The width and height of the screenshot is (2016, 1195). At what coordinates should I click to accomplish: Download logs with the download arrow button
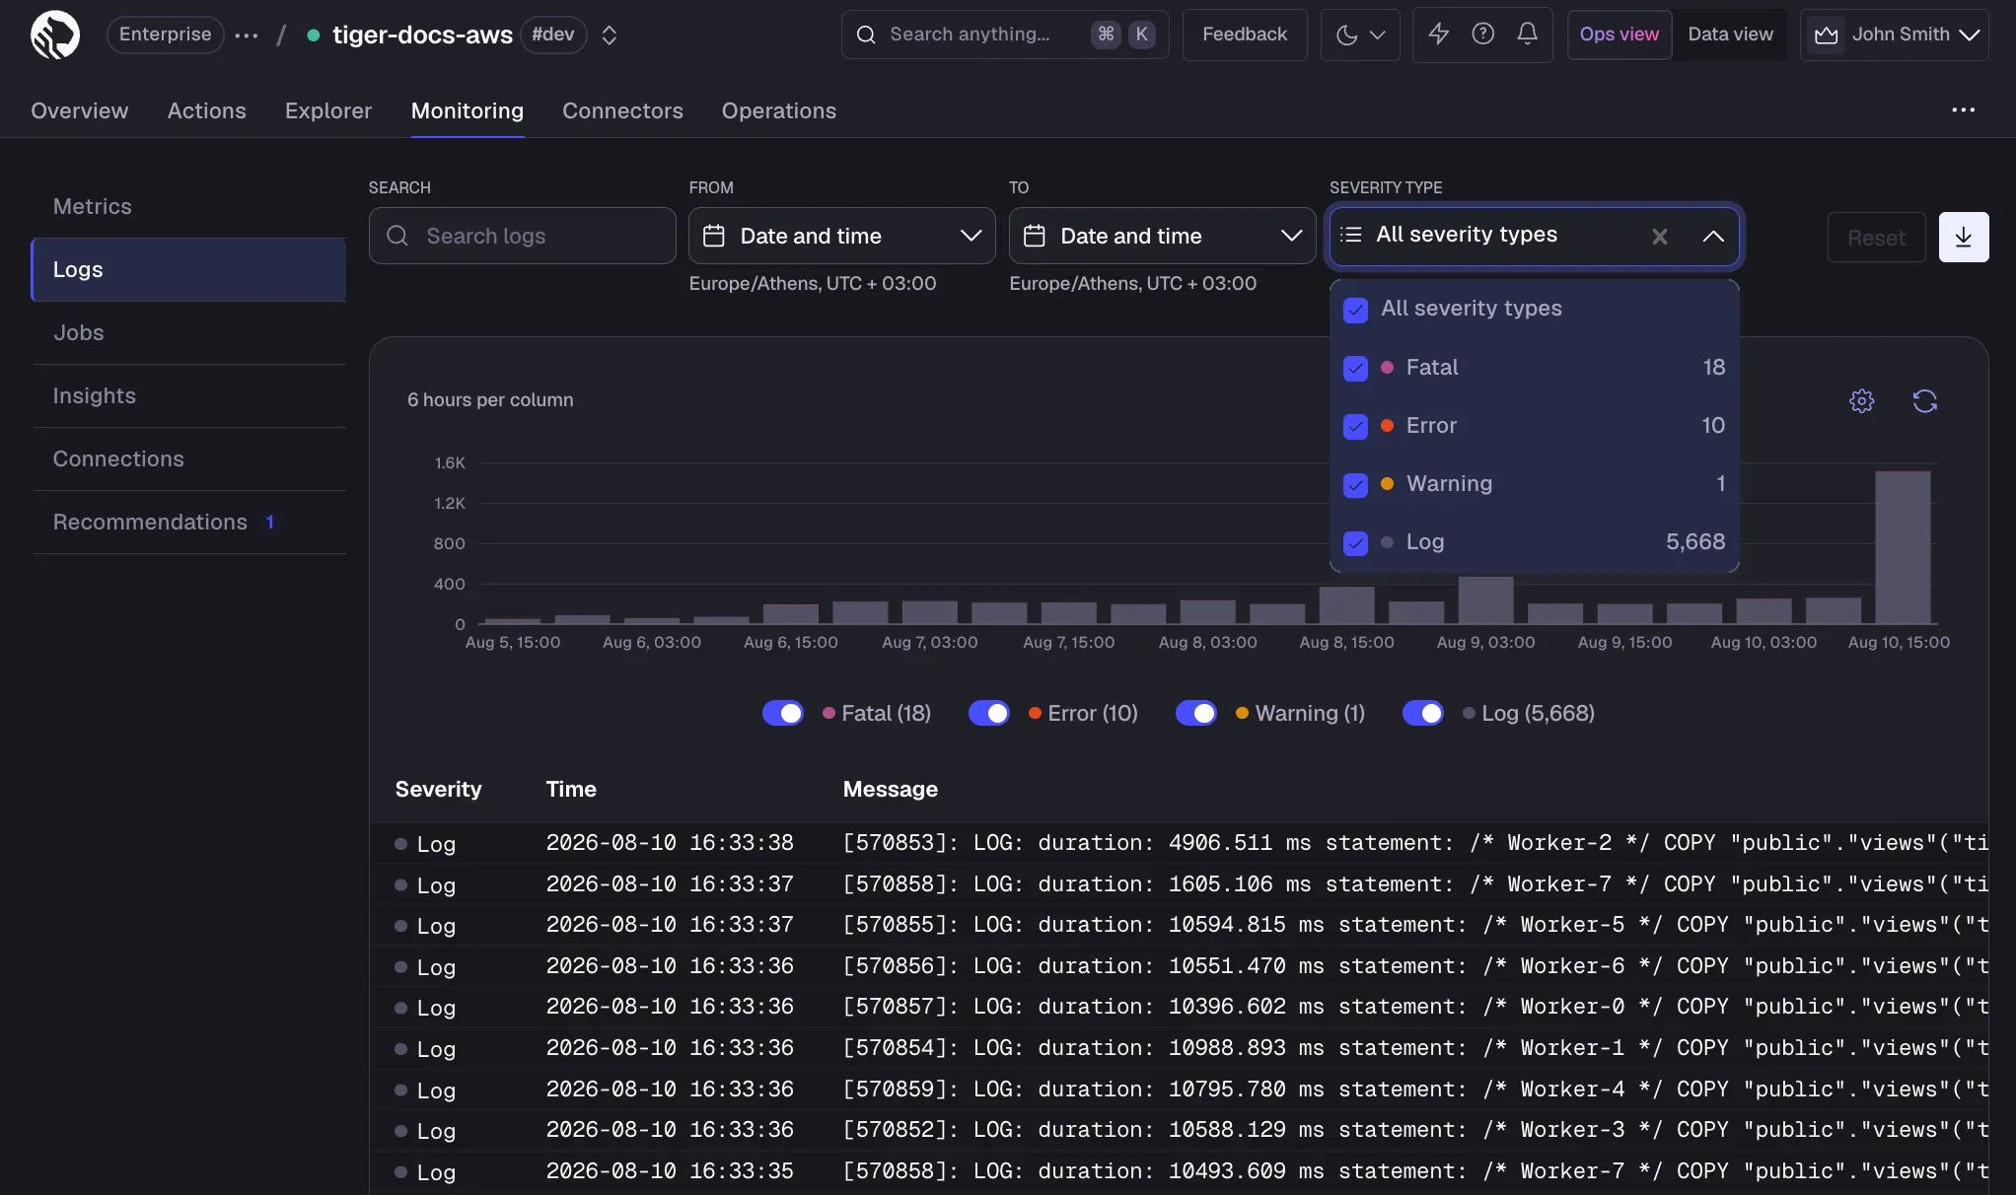1964,237
